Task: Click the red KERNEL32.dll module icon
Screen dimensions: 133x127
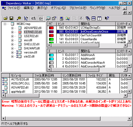Action: (20, 32)
